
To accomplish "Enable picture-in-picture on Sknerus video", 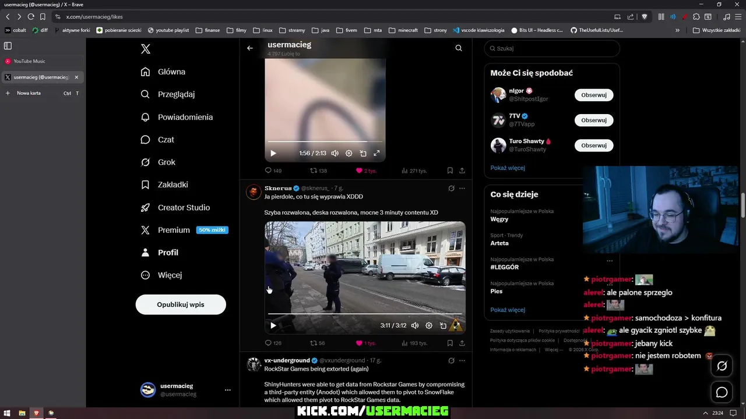I will 443,326.
